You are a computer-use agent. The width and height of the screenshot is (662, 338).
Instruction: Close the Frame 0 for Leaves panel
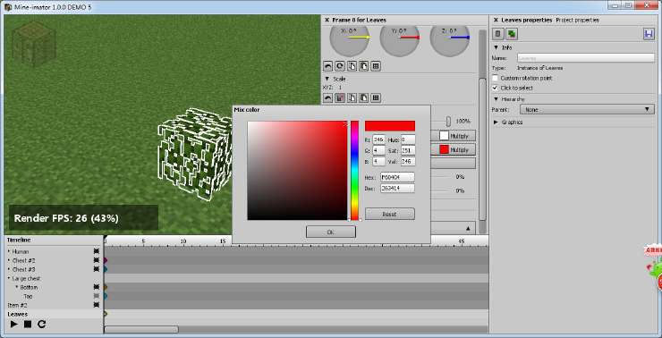[327, 20]
